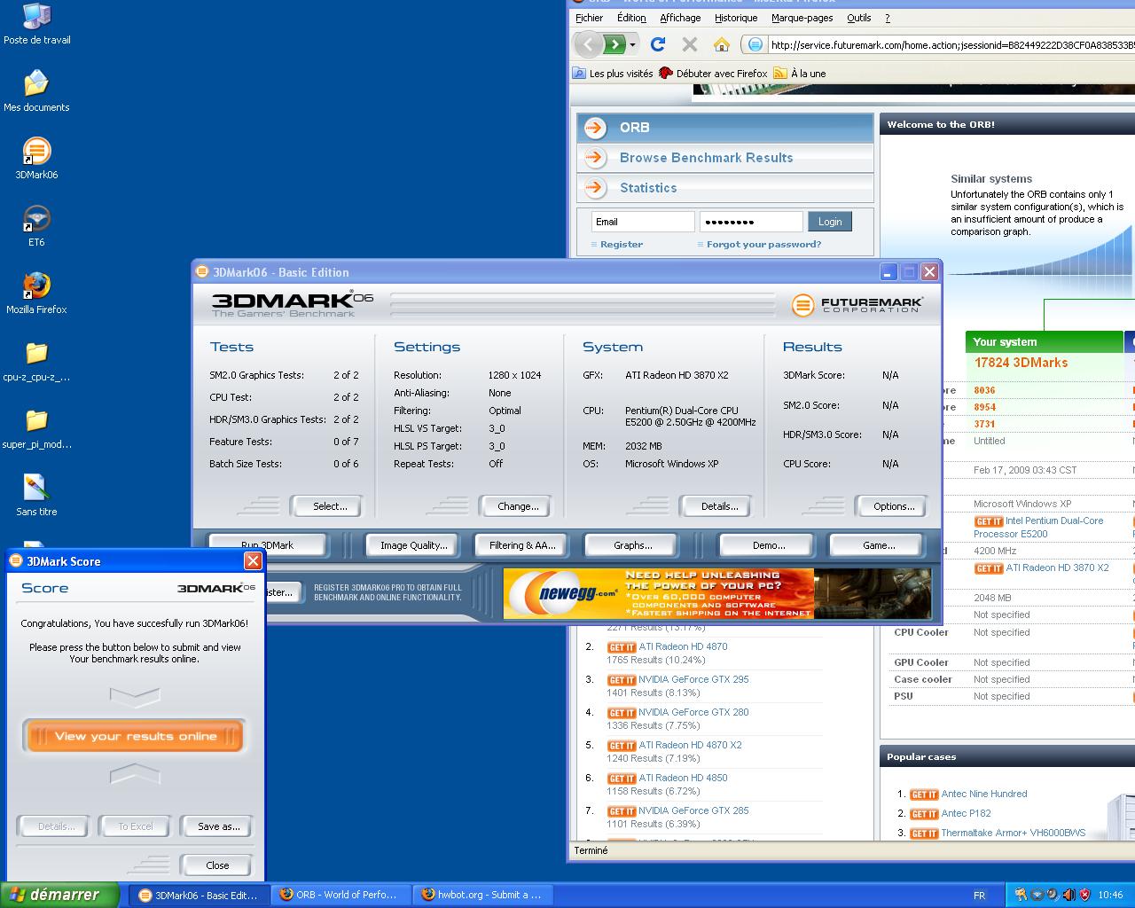Click the démarrer Start button

click(x=59, y=895)
